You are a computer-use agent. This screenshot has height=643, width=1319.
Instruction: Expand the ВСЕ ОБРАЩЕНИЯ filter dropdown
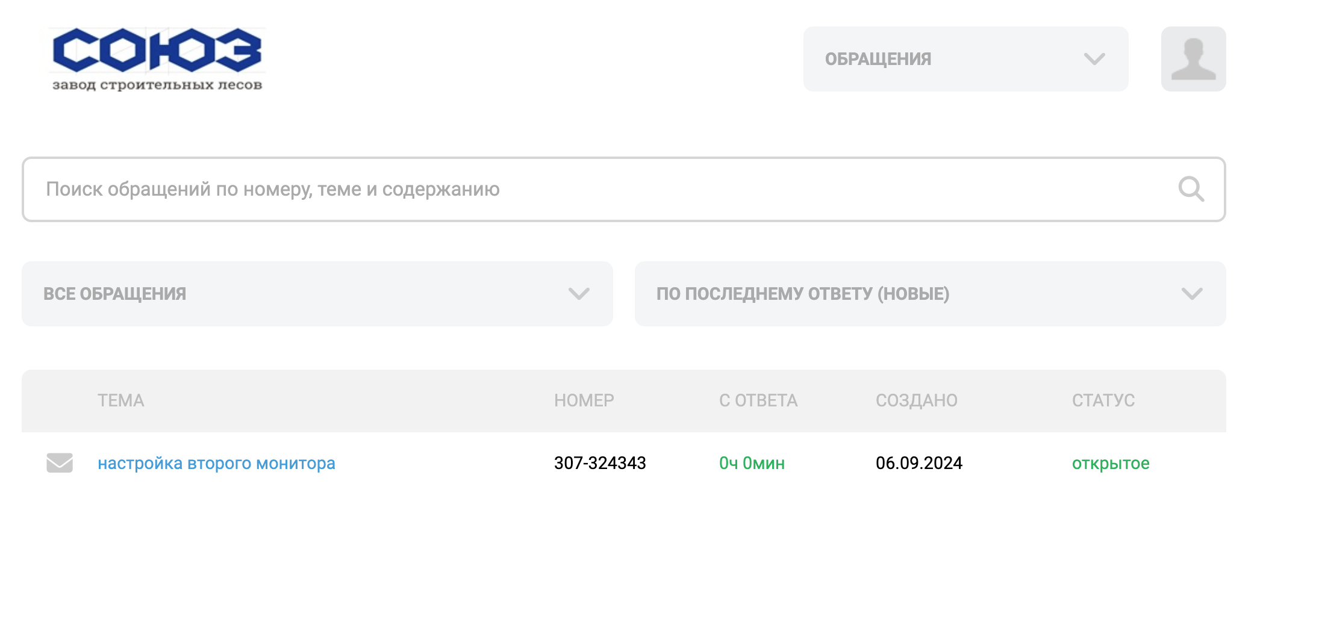pyautogui.click(x=317, y=294)
